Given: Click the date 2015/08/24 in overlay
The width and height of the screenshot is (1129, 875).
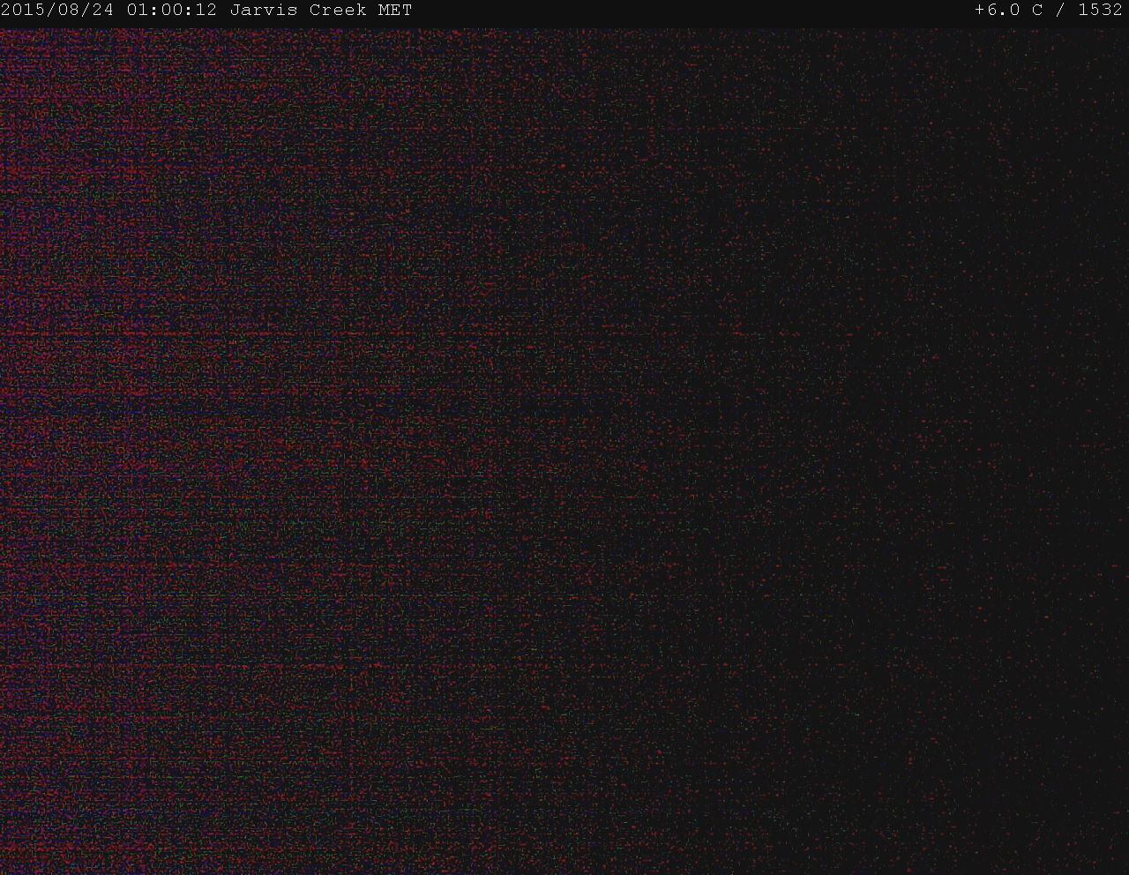Looking at the screenshot, I should point(57,11).
